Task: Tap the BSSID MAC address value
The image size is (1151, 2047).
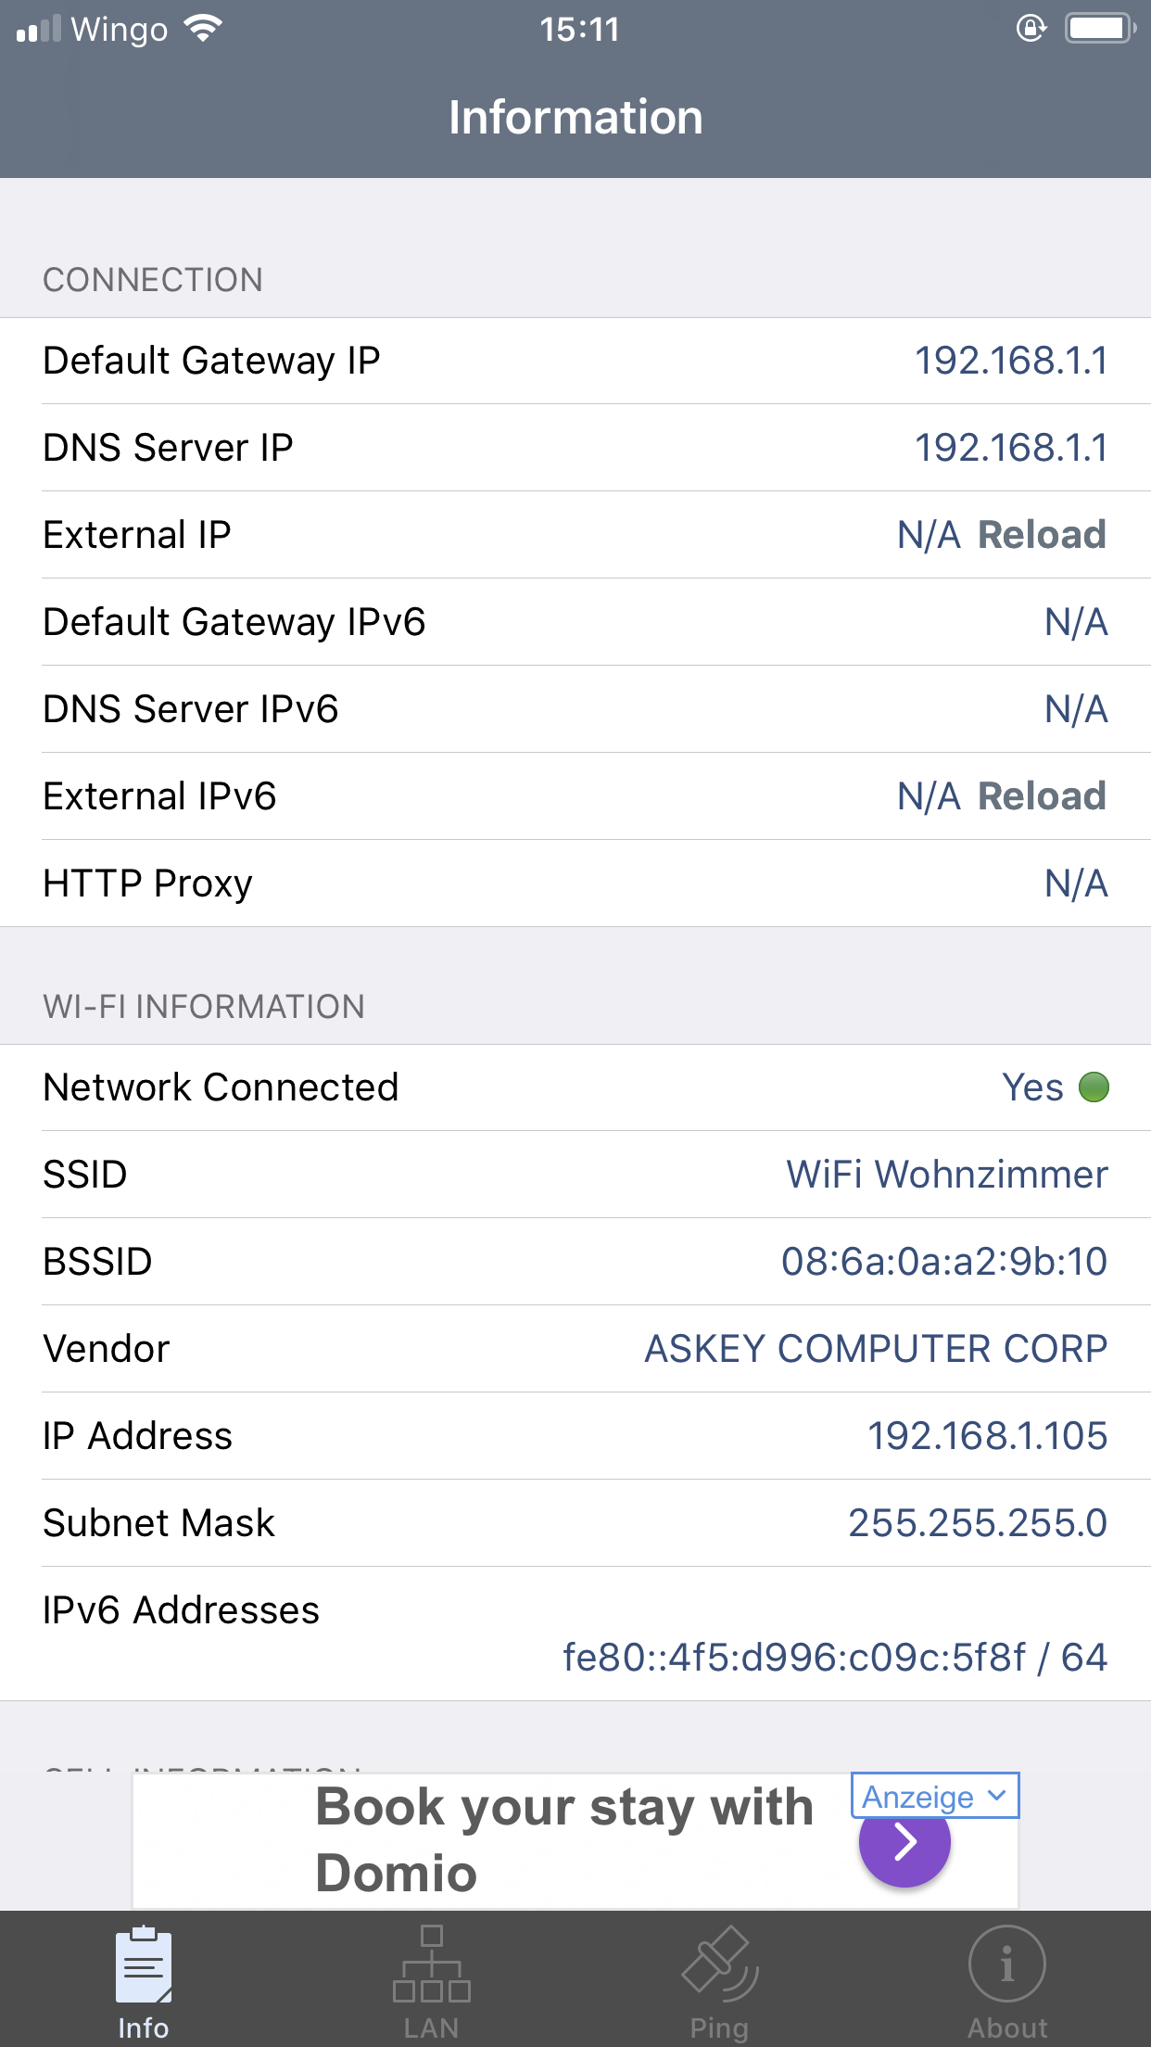Action: coord(943,1262)
